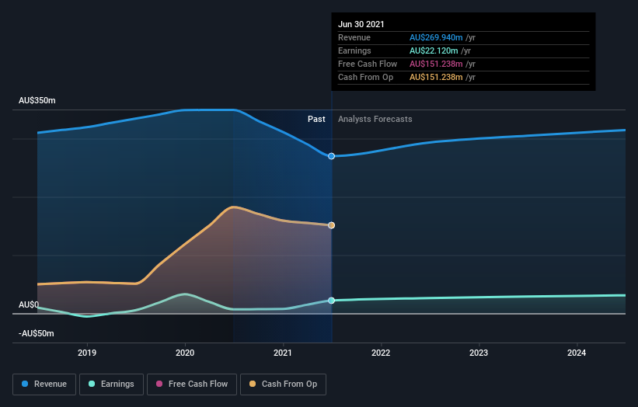This screenshot has height=407, width=638.
Task: Click the 2023 x-axis label
Action: click(x=479, y=353)
